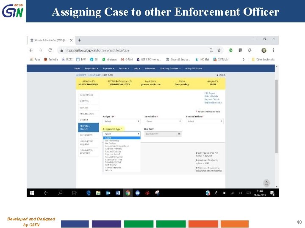Bookmark this page with star icon
Screen dimensions: 305x228
[x=219, y=50]
